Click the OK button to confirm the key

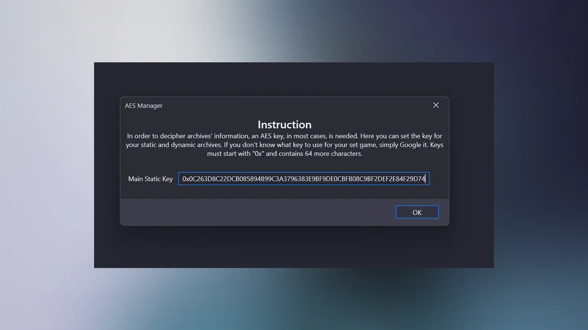coord(417,212)
